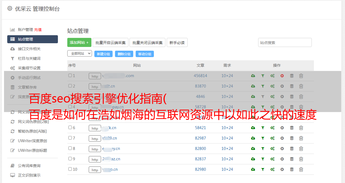
Task: Click the red 充值 link
Action: [x=38, y=30]
